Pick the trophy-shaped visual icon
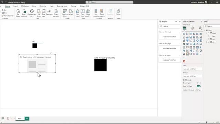 coord(201,51)
